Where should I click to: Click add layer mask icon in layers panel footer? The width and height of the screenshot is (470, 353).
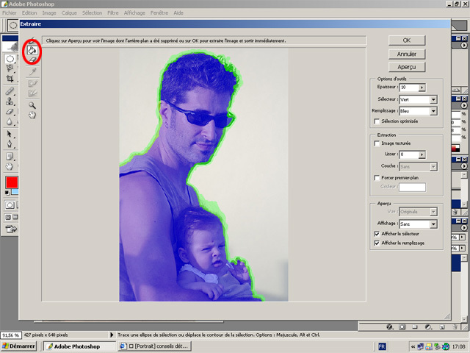(x=402, y=327)
